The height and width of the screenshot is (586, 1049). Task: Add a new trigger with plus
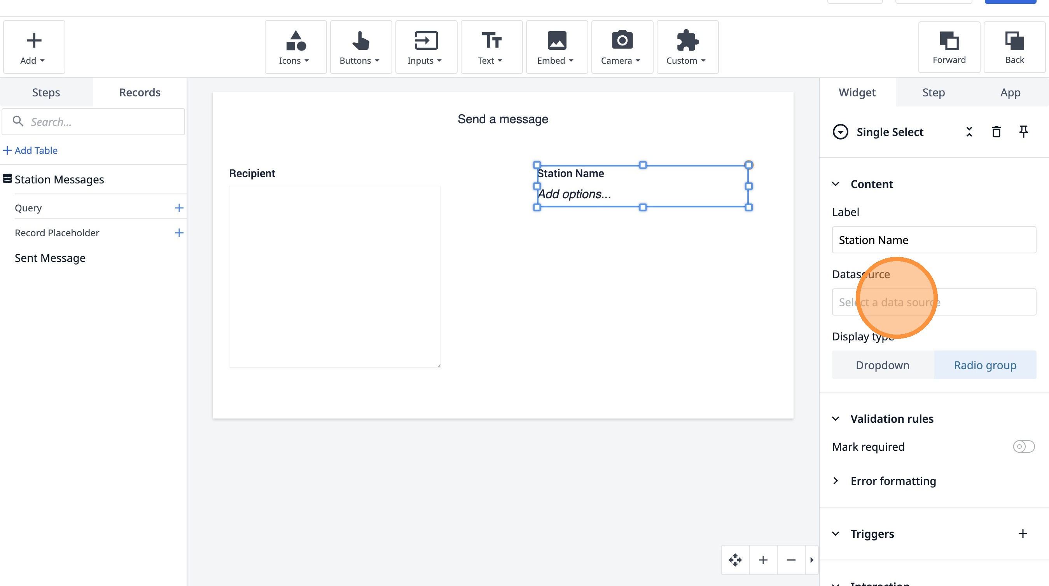point(1023,534)
